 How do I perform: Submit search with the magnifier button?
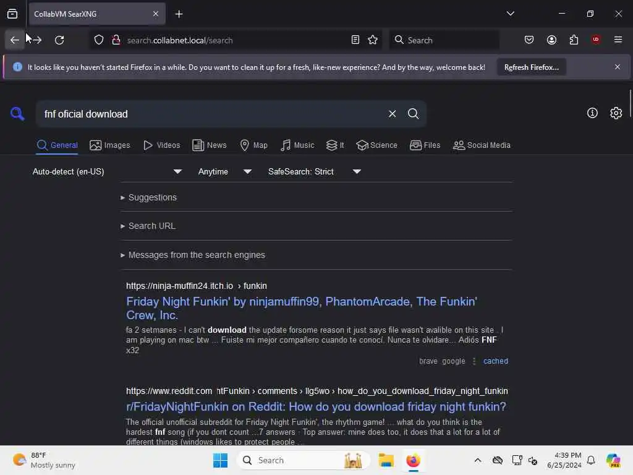click(x=413, y=114)
